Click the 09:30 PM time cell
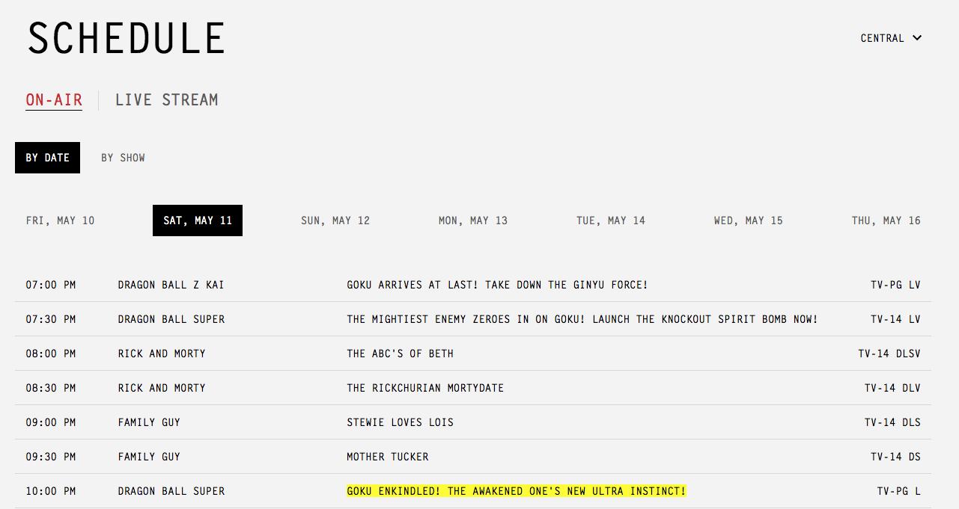959x509 pixels. tap(51, 457)
